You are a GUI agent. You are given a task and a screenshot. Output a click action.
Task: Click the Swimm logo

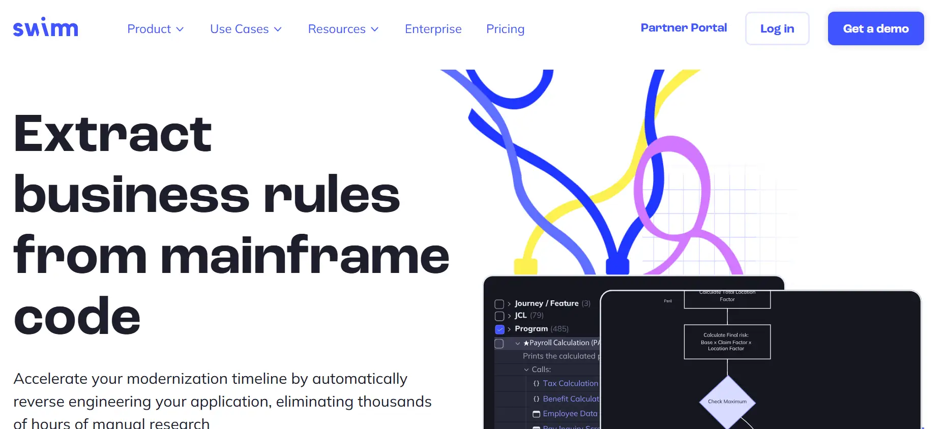[x=45, y=28]
